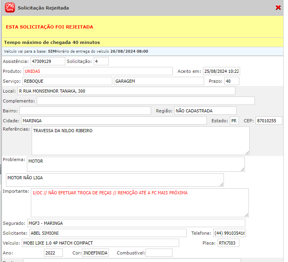This screenshot has height=262, width=288.
Task: Click the red GPS app icon
Action: pyautogui.click(x=10, y=8)
